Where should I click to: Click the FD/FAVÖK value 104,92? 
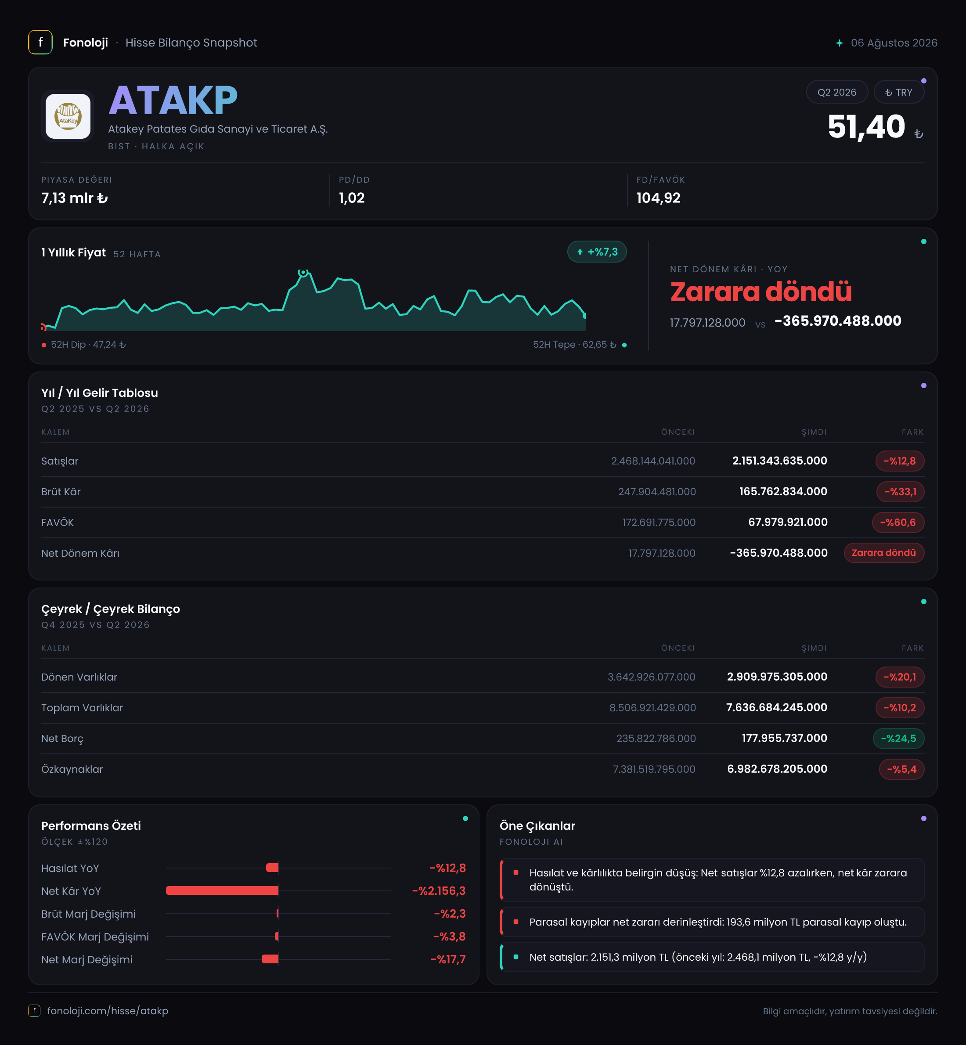click(x=659, y=198)
